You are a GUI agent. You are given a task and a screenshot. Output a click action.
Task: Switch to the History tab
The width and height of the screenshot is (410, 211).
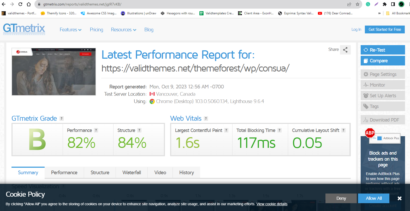pyautogui.click(x=187, y=173)
